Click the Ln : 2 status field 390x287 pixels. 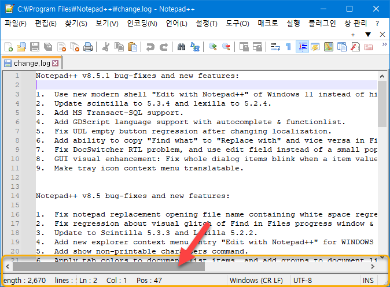89,281
